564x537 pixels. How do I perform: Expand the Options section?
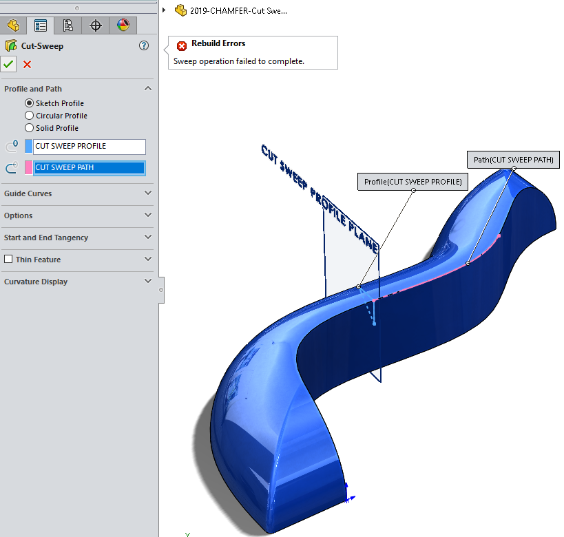148,215
